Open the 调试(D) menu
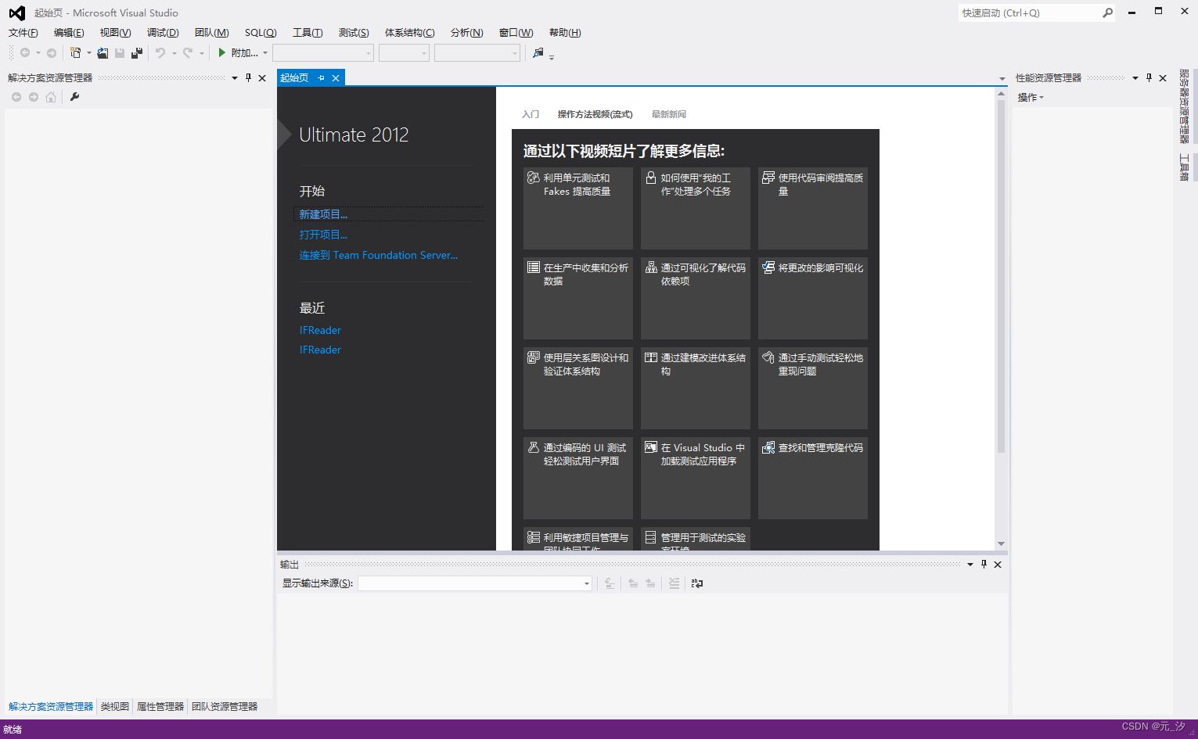 coord(163,32)
